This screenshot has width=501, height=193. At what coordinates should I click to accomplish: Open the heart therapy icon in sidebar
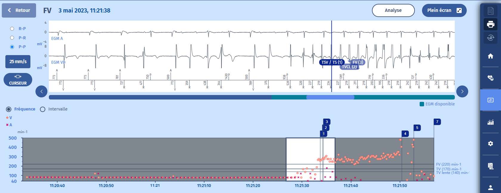coord(491,78)
